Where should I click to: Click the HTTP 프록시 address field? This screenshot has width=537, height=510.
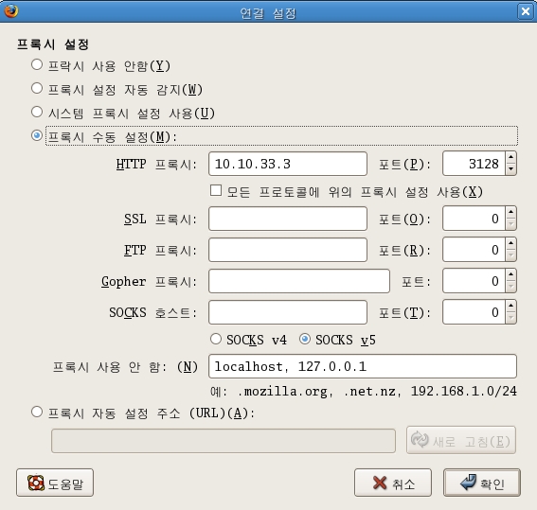pos(288,164)
